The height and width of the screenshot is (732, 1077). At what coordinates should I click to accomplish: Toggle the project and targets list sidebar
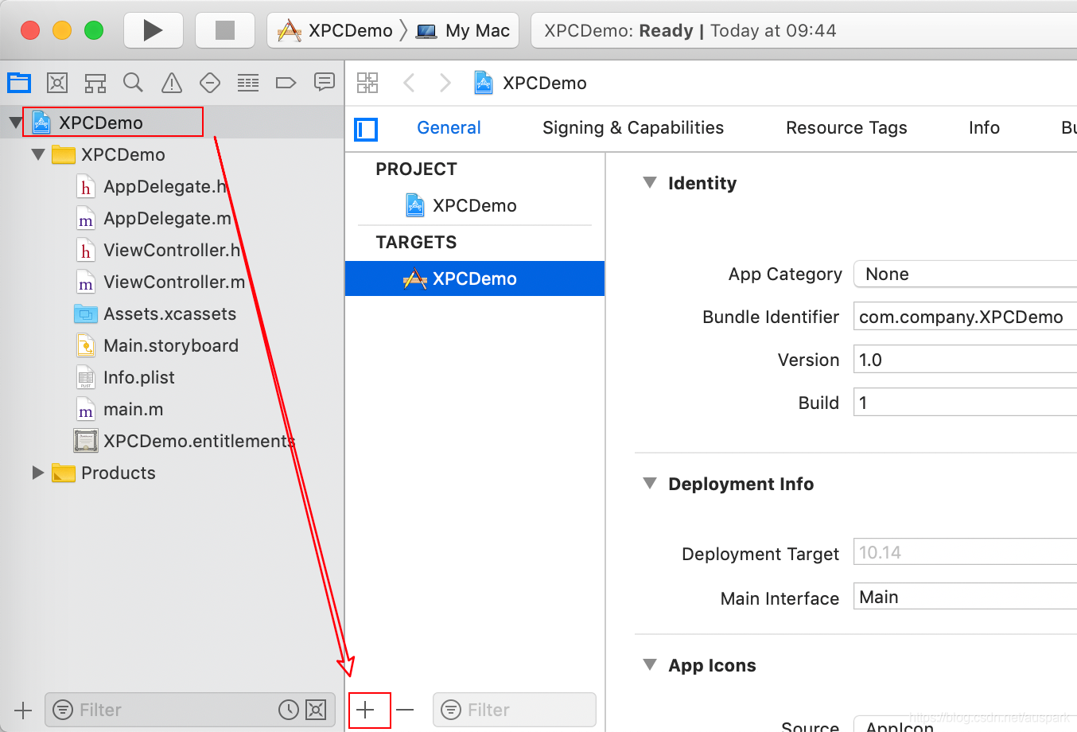(x=366, y=129)
